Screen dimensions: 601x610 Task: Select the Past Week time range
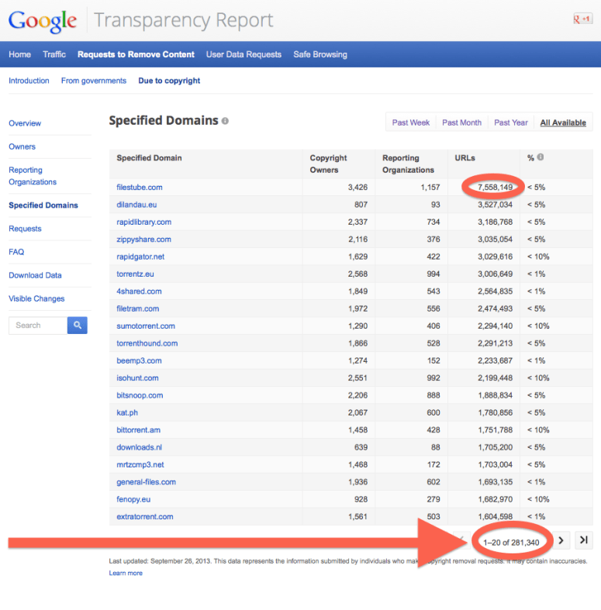pyautogui.click(x=411, y=122)
